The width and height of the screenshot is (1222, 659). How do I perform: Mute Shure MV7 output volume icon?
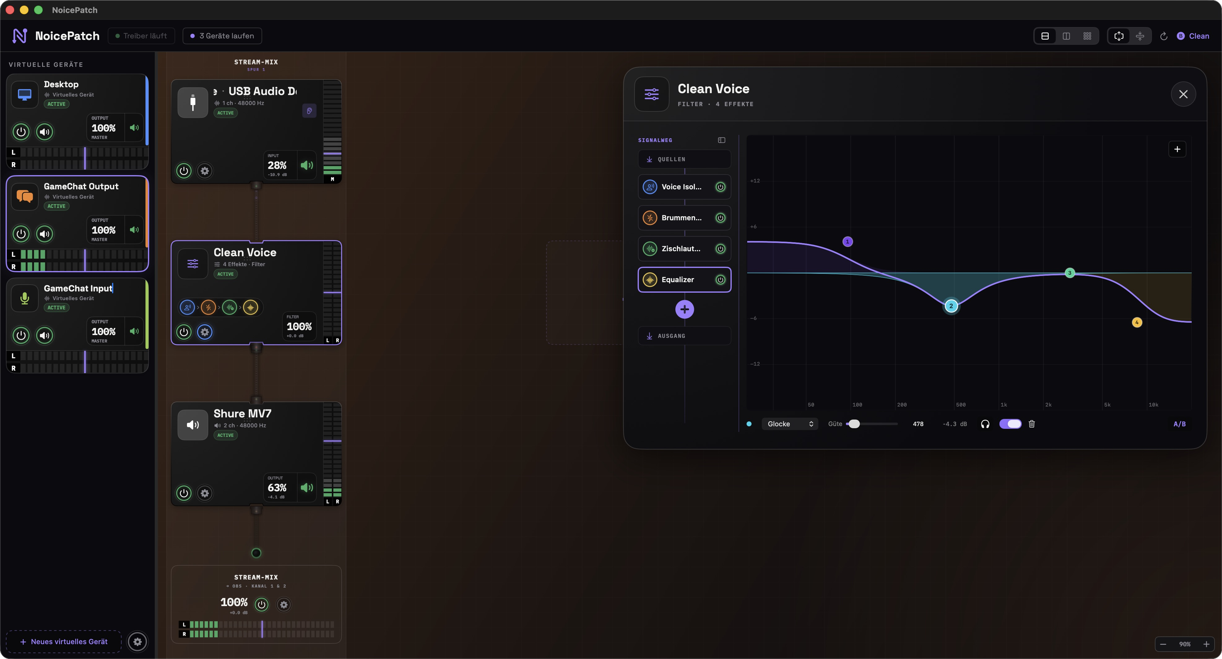click(x=306, y=487)
